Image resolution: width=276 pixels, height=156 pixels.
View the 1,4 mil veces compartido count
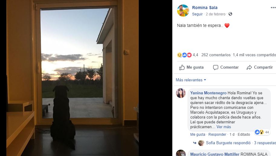point(254,55)
